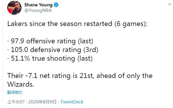
Task: Click the blue verified badge beside Shane Young
Action: (x=56, y=5)
